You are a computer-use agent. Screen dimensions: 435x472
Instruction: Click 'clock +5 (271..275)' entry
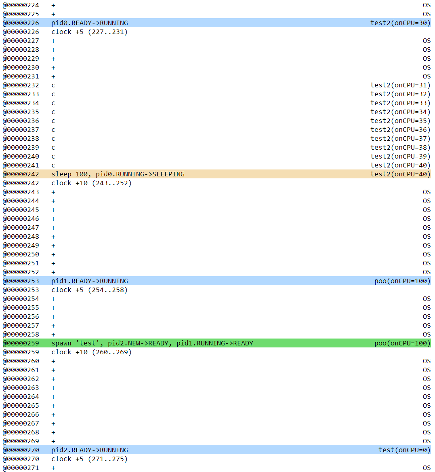(x=89, y=459)
